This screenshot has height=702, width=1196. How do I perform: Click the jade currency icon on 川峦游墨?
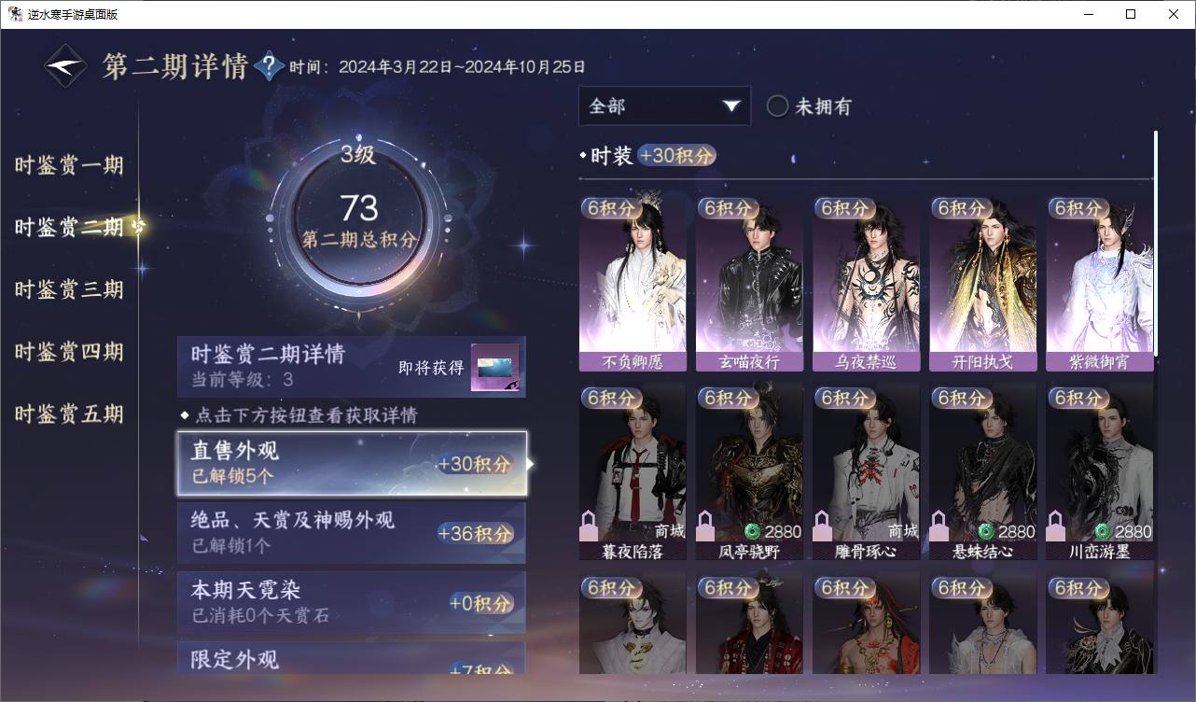(1103, 531)
